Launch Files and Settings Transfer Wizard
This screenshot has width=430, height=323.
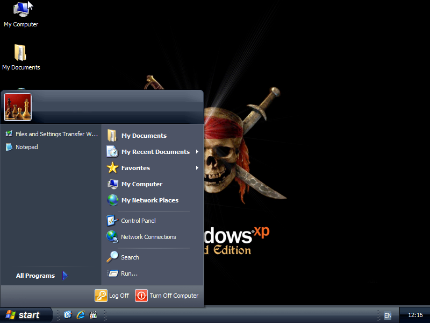52,134
